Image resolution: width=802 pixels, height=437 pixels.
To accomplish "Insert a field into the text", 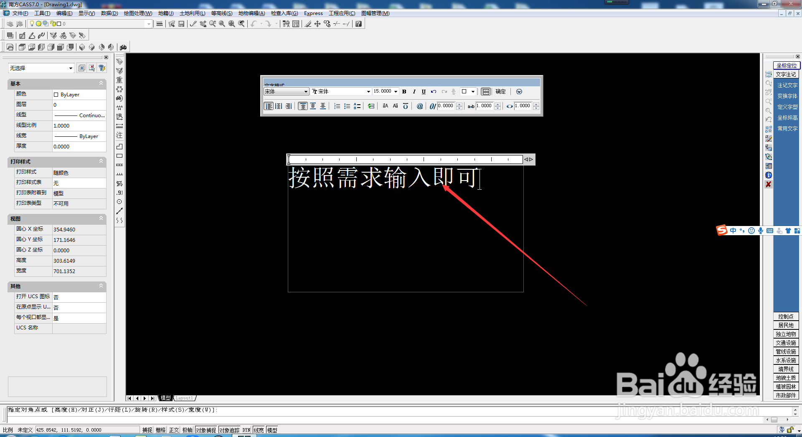I will pos(371,106).
